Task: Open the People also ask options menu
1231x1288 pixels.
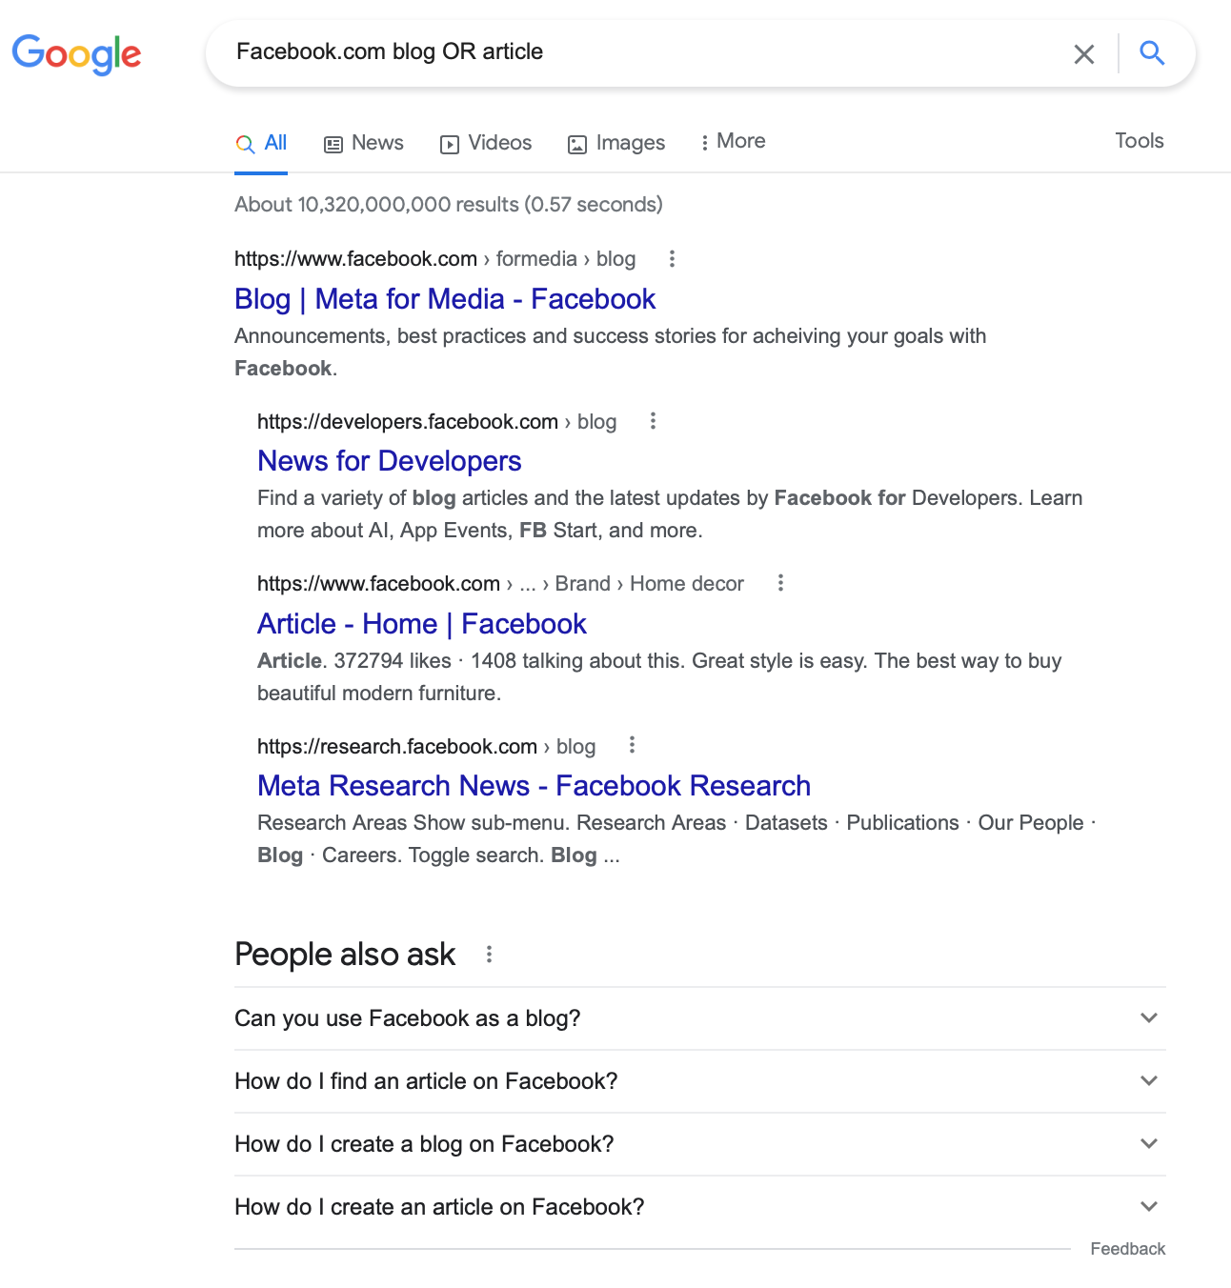Action: 489,954
